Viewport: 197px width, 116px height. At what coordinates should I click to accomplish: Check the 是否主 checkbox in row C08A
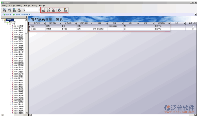193,26
